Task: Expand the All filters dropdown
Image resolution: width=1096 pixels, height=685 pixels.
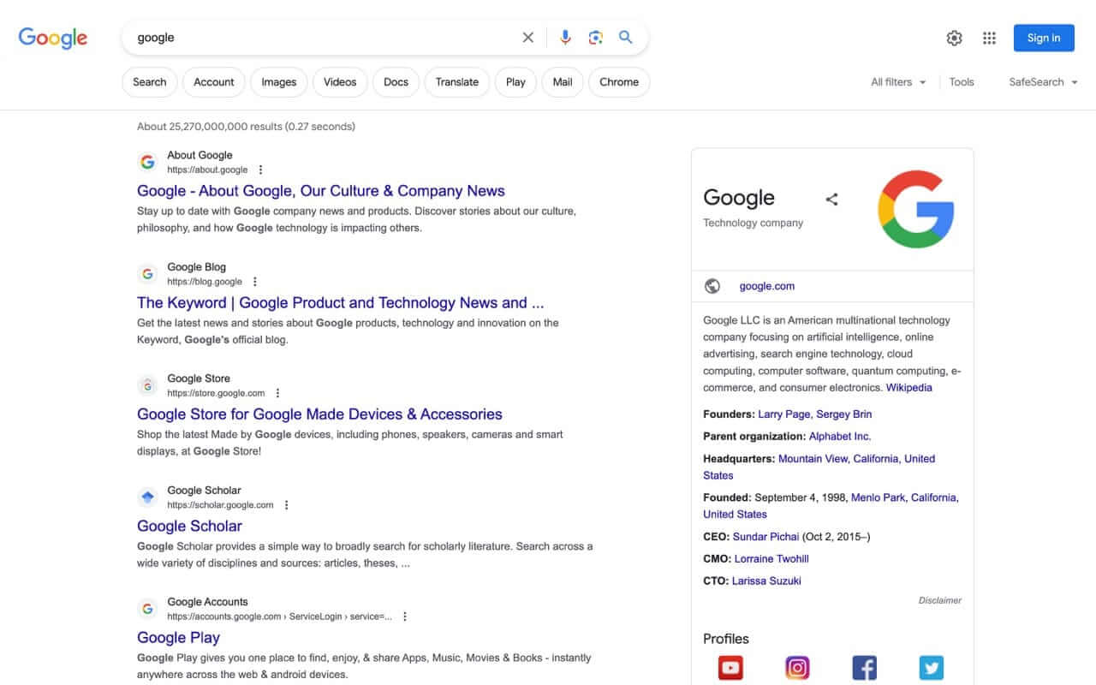Action: pos(898,82)
